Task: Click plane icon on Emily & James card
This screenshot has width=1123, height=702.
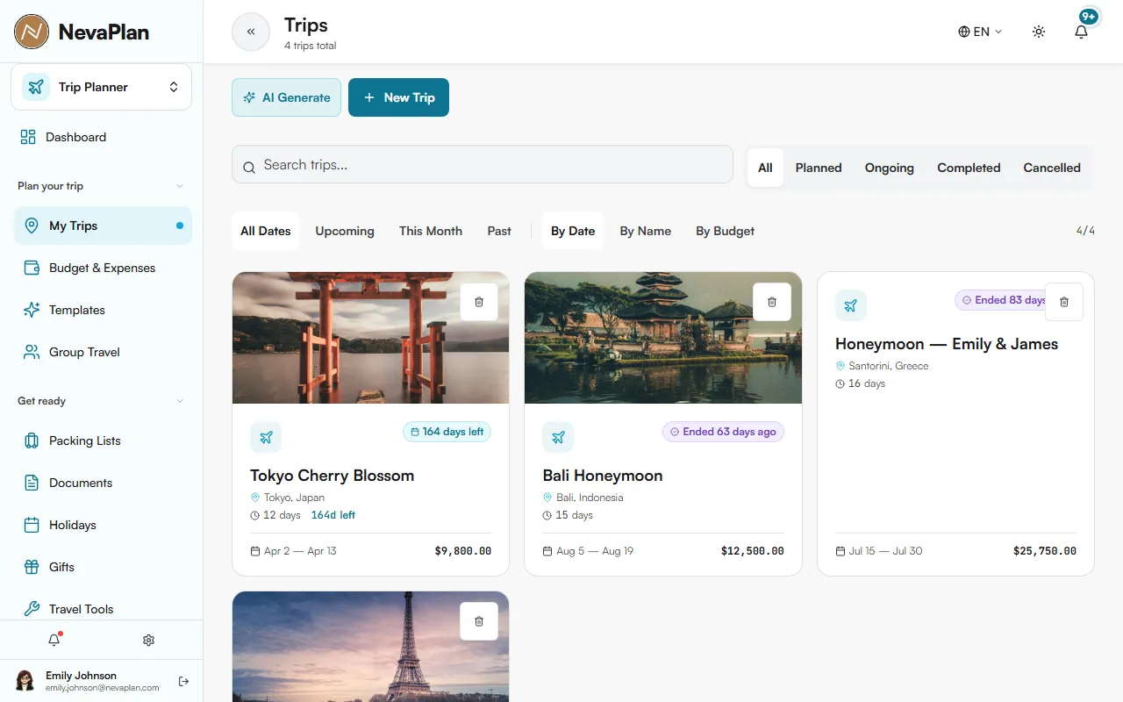Action: pos(851,305)
